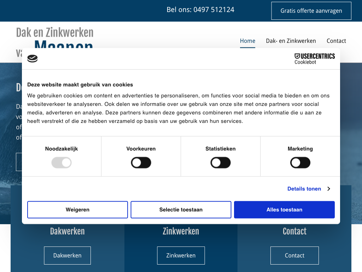
Task: Accept all cookies with Alles toestaan
Action: 284,210
